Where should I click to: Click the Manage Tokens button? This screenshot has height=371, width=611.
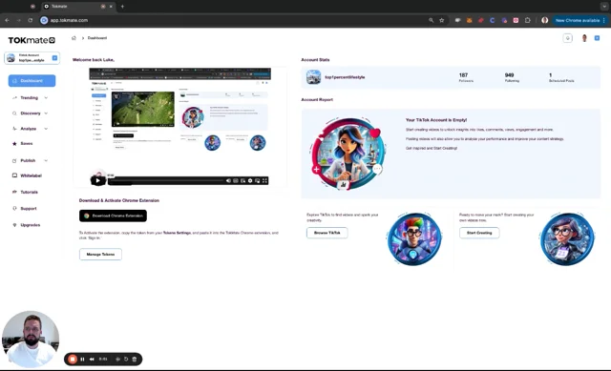point(100,255)
